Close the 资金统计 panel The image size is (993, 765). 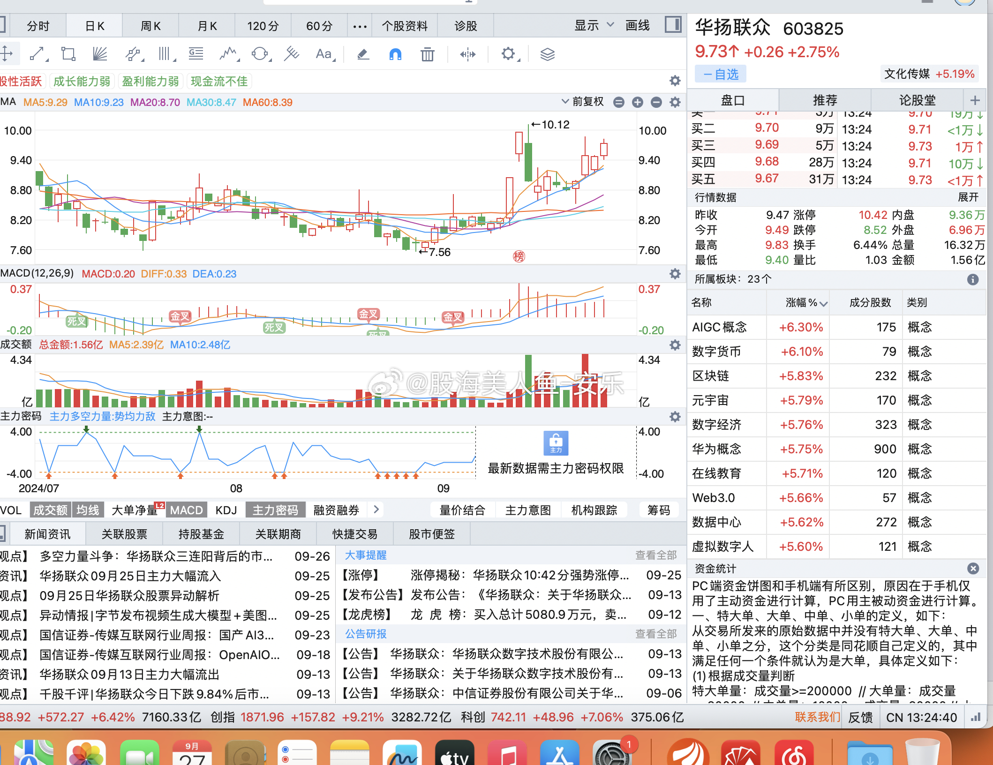[x=973, y=569]
